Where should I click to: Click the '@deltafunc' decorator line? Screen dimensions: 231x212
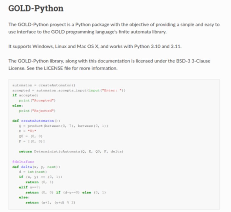coord(23,162)
